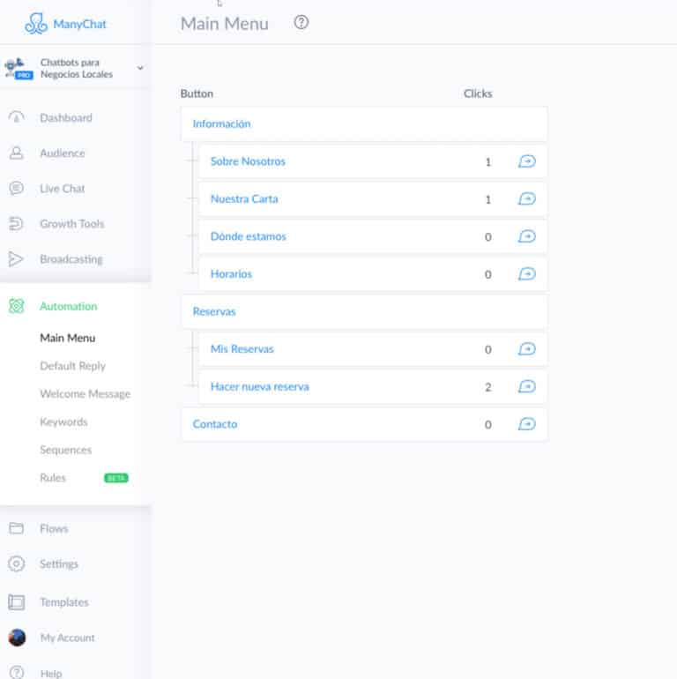Image resolution: width=677 pixels, height=679 pixels.
Task: Select the Información parent menu item
Action: [222, 124]
